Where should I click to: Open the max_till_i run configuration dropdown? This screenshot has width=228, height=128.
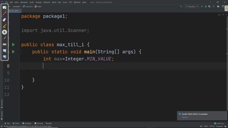point(192,6)
